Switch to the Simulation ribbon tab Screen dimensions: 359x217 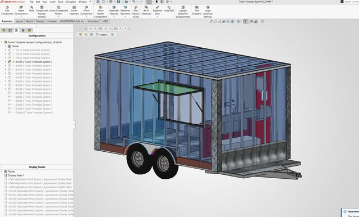point(94,21)
